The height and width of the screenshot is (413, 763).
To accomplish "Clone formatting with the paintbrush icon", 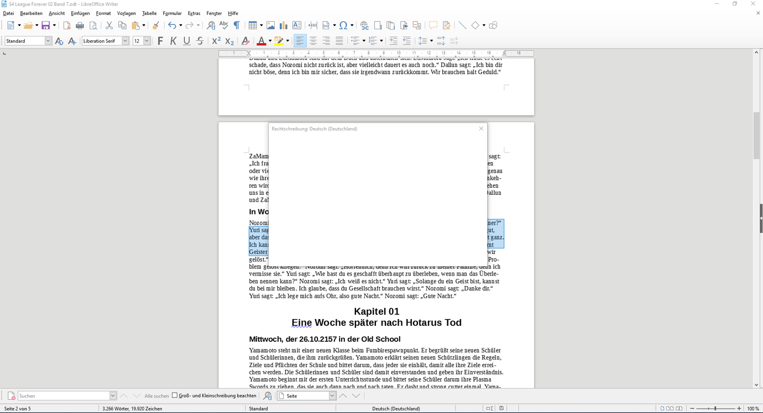I will pyautogui.click(x=156, y=25).
